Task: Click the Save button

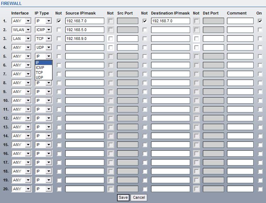Action: coord(123,197)
